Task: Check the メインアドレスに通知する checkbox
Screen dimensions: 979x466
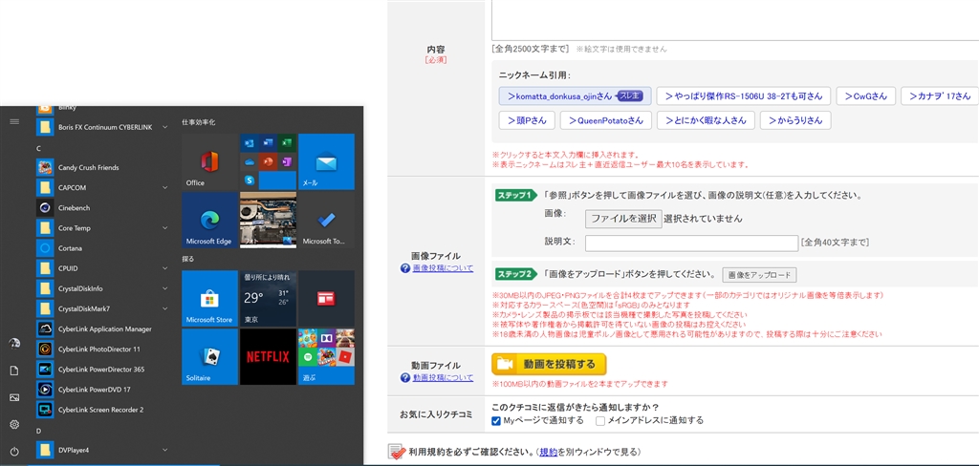Action: tap(600, 420)
